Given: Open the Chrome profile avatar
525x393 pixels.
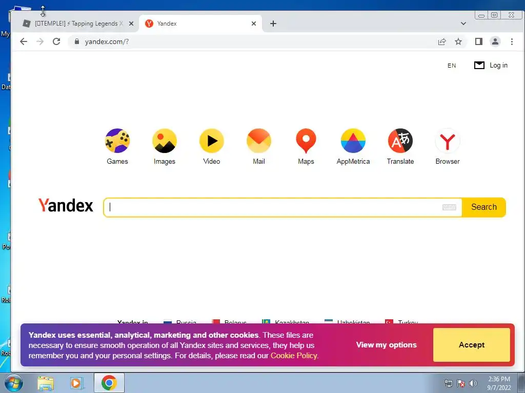Looking at the screenshot, I should click(495, 41).
